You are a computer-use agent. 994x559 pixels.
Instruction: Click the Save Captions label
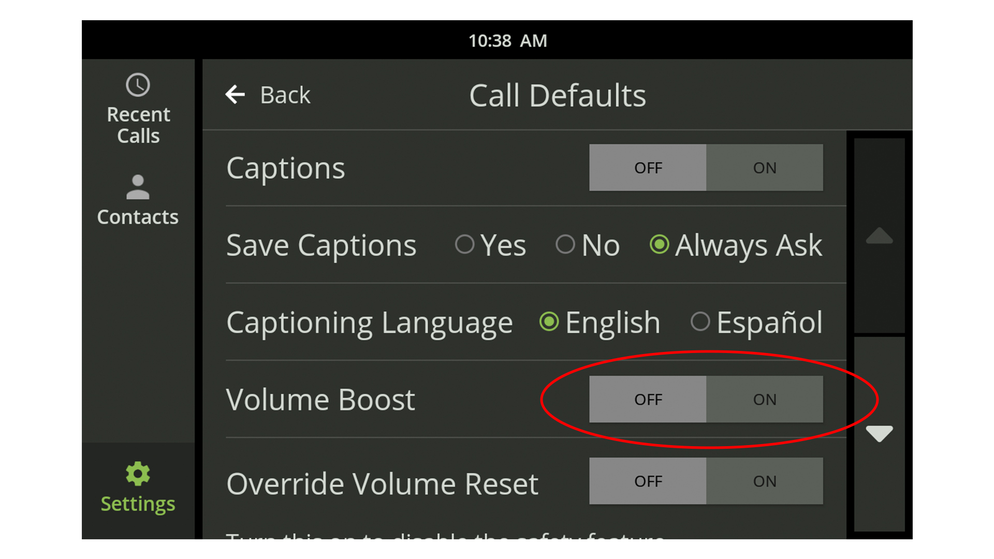click(x=321, y=246)
